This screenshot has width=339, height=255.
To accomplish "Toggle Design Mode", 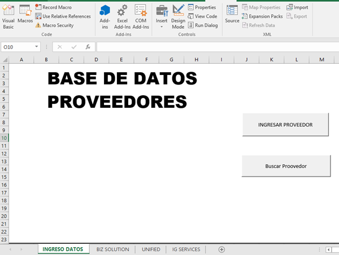I will point(178,16).
